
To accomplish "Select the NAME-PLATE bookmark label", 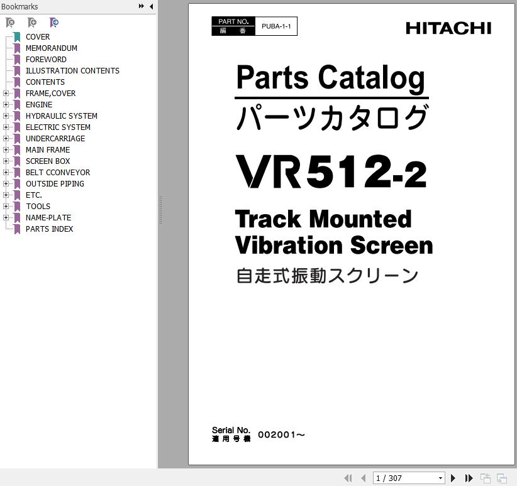I will [48, 218].
